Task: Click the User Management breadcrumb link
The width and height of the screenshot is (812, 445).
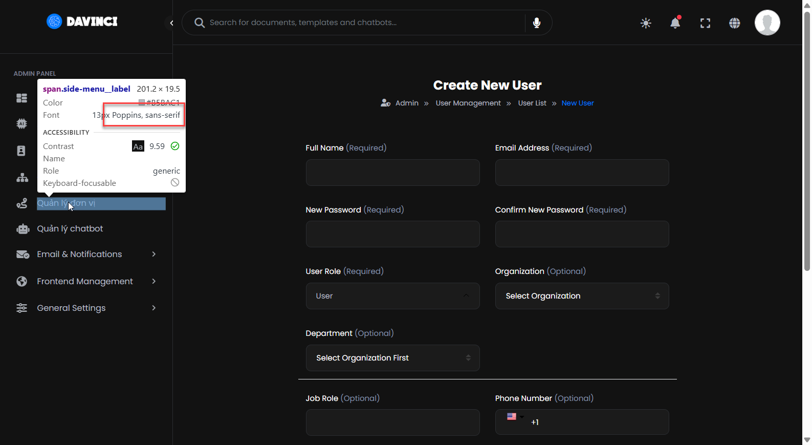Action: tap(468, 103)
